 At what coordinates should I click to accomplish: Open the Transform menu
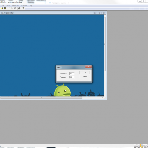click(15, 5)
